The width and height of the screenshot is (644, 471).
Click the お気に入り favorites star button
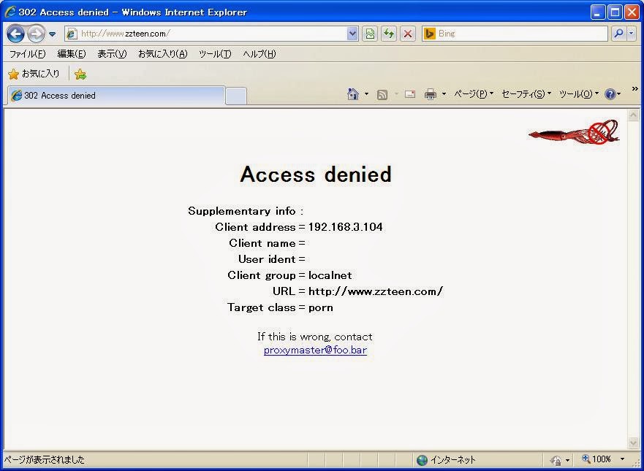[34, 74]
